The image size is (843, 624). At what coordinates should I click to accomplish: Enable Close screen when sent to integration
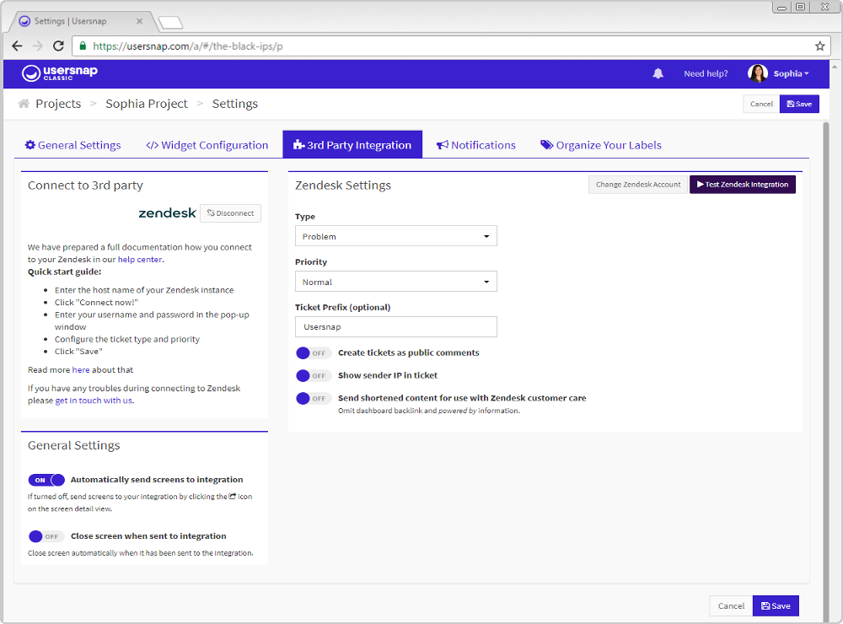(46, 536)
